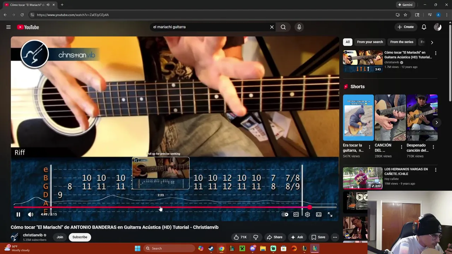This screenshot has width=452, height=254.
Task: Switch player to theater mode
Action: point(319,214)
